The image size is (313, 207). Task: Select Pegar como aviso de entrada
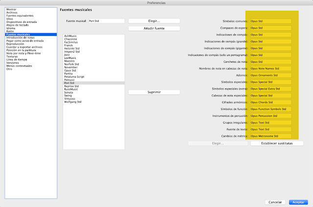[25, 41]
